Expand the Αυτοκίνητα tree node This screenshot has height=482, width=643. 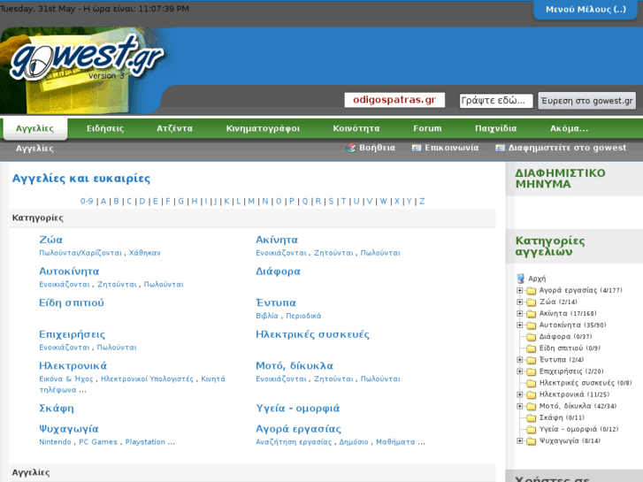click(519, 325)
